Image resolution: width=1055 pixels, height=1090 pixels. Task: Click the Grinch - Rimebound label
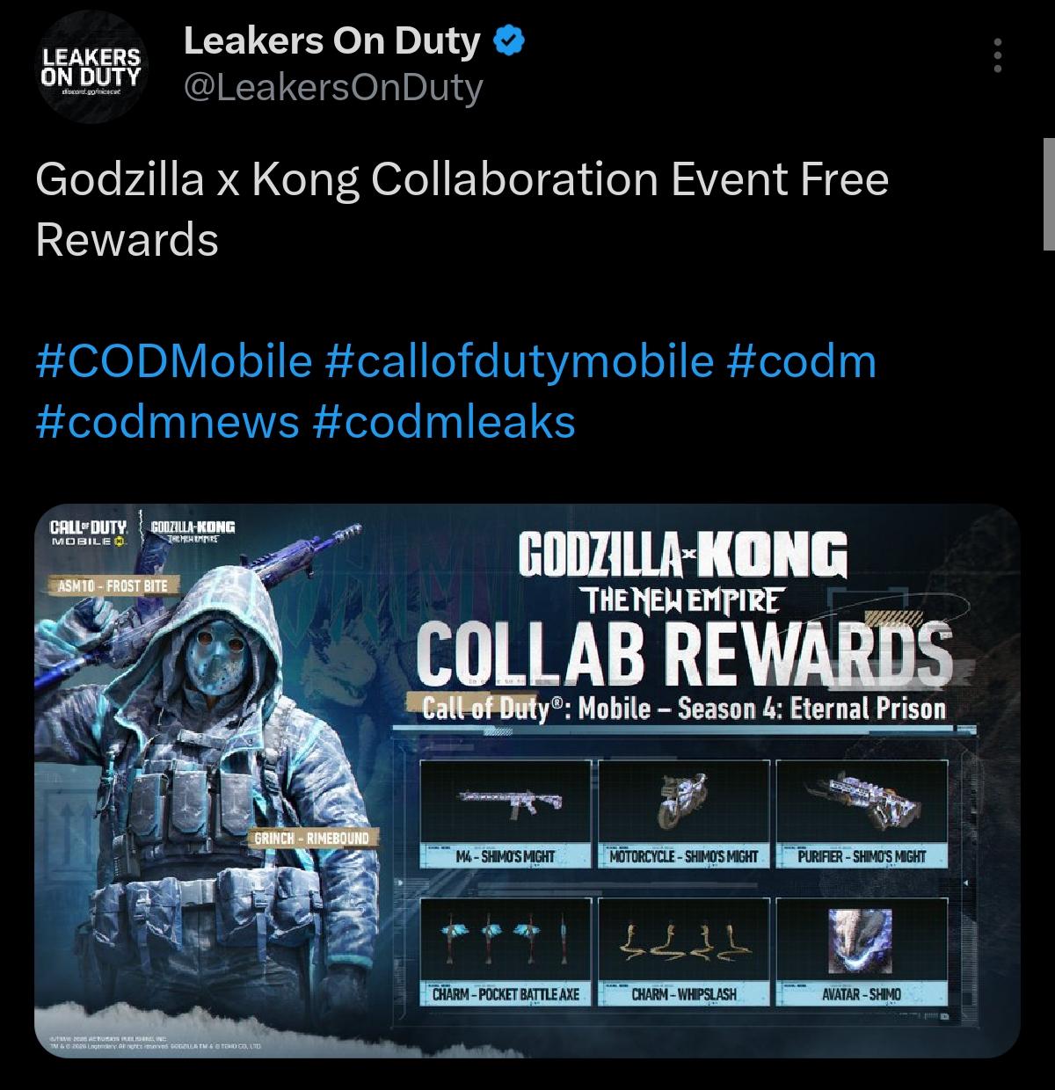(x=311, y=838)
